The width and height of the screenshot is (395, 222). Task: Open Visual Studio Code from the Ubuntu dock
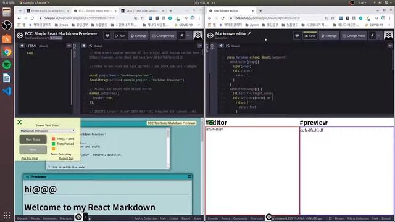7,91
